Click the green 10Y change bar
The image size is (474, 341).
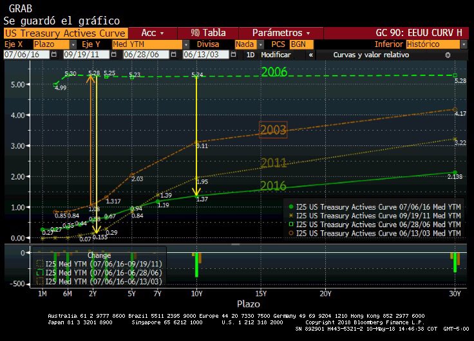(196, 265)
